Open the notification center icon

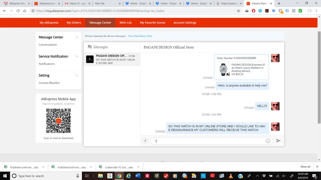[x=315, y=176]
